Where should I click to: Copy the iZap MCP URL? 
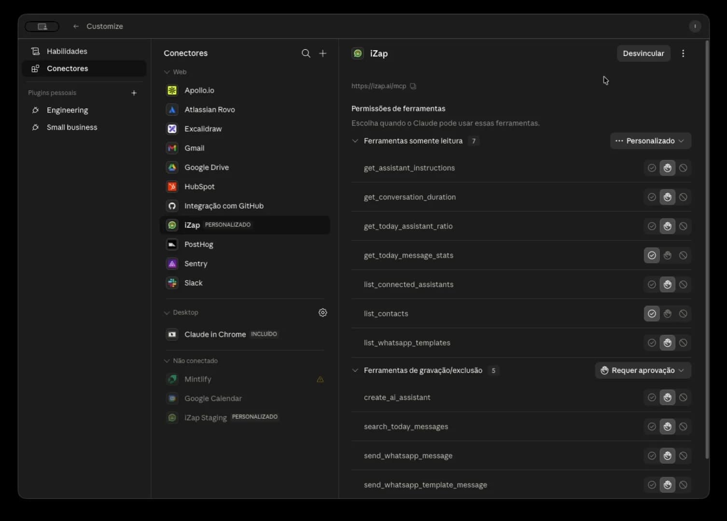click(413, 86)
